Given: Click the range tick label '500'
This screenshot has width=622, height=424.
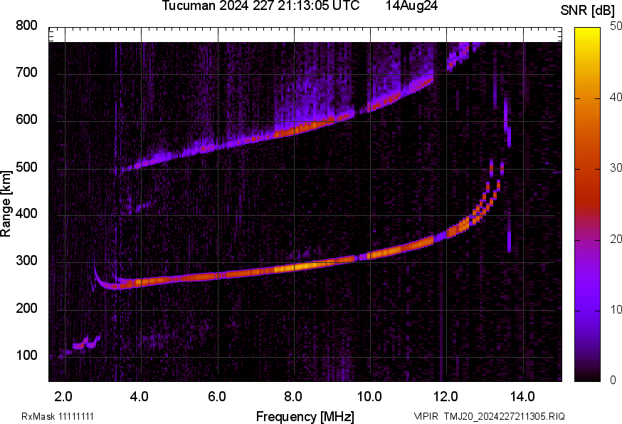Looking at the screenshot, I should pyautogui.click(x=26, y=167).
